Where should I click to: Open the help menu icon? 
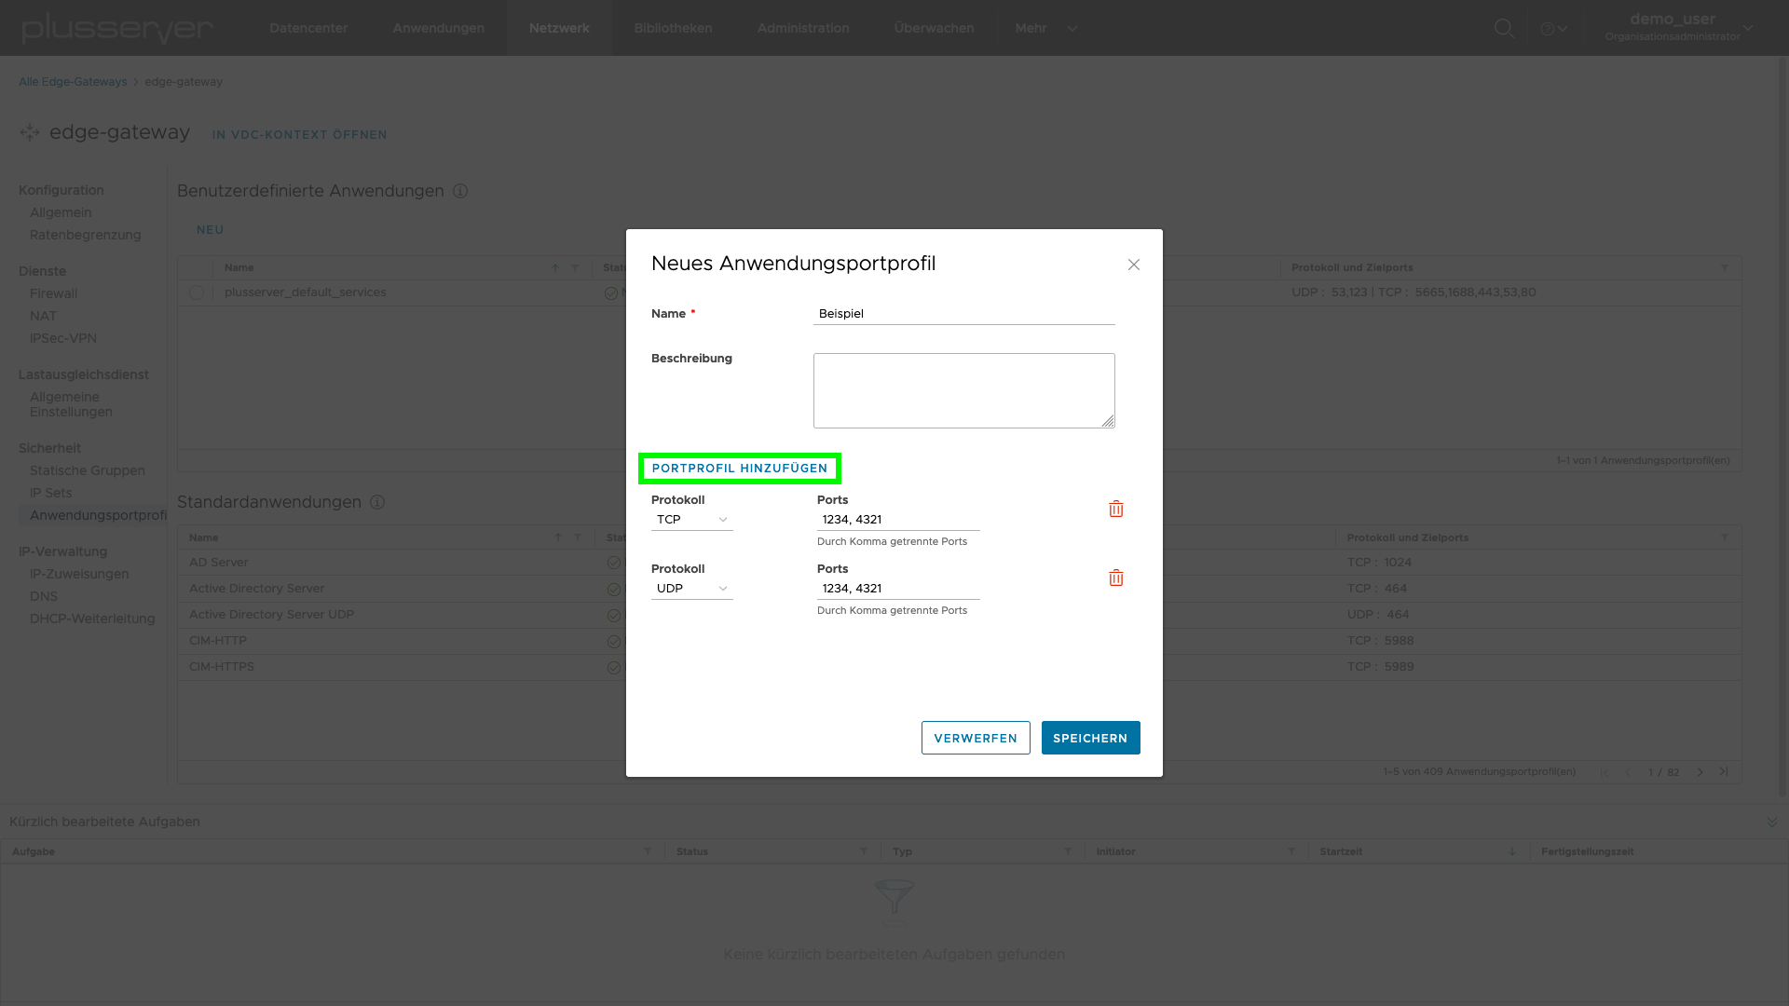pyautogui.click(x=1553, y=29)
